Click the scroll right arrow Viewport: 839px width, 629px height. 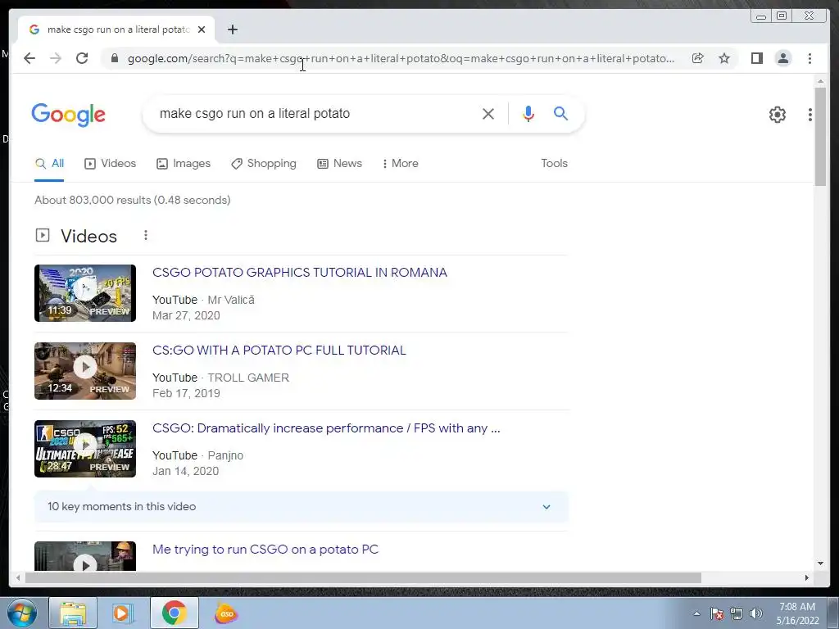tap(807, 577)
